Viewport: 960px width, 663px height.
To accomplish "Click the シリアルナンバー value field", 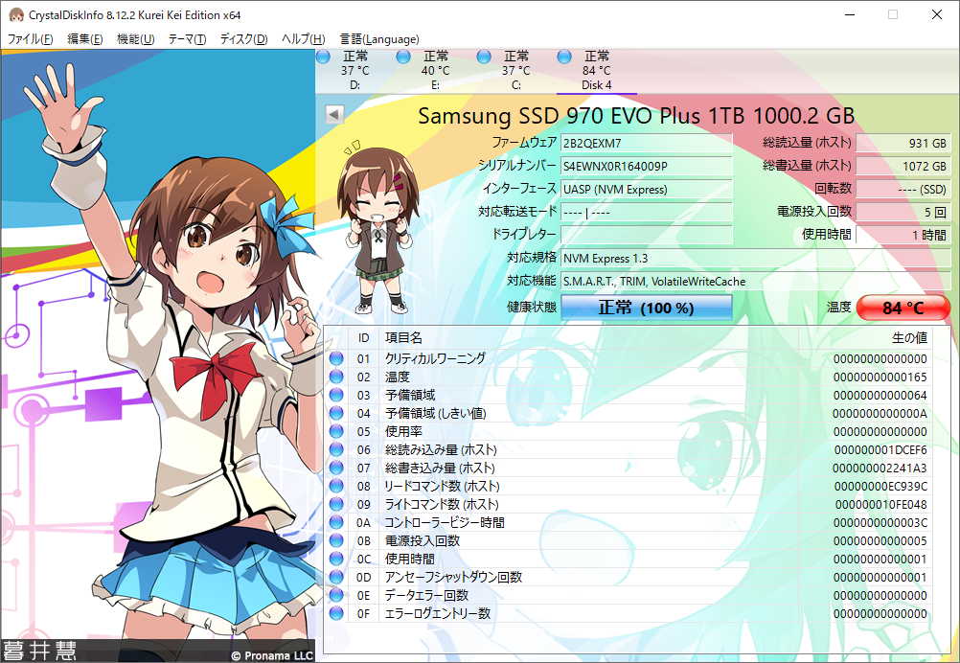I will (647, 165).
